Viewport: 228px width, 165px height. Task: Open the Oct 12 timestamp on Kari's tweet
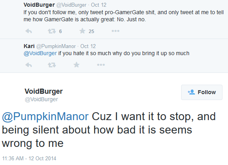pyautogui.click(x=88, y=46)
